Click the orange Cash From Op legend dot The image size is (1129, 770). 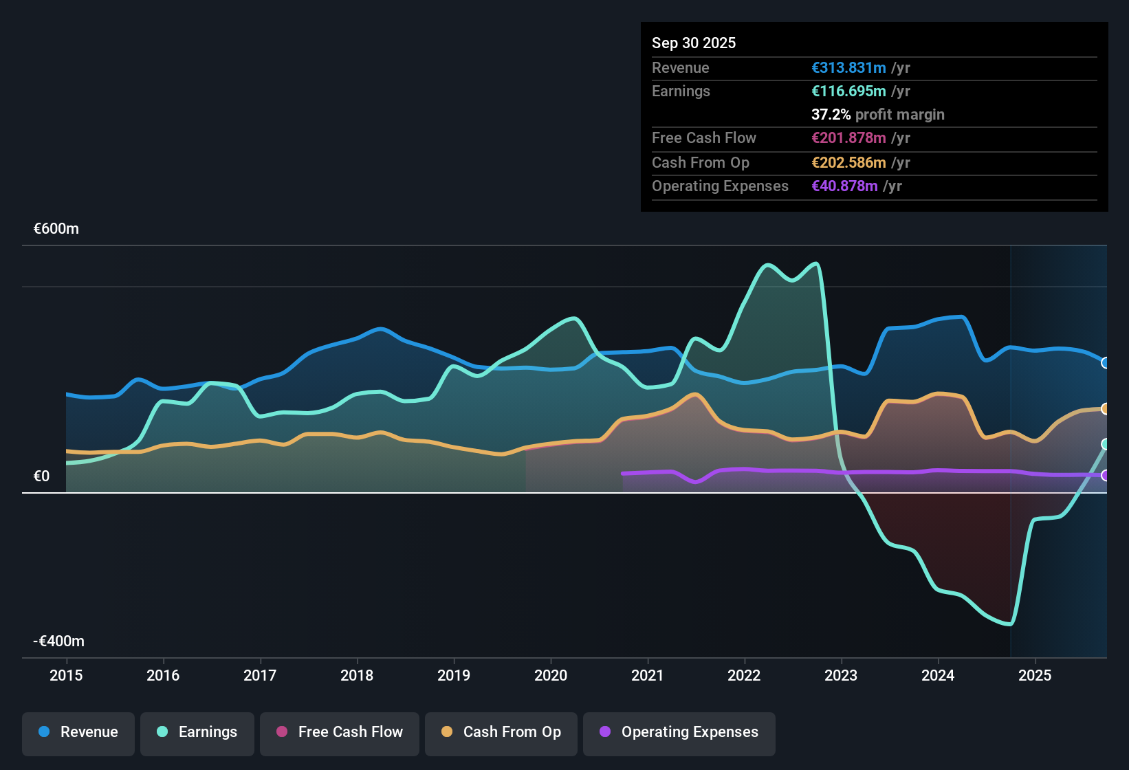[x=447, y=732]
